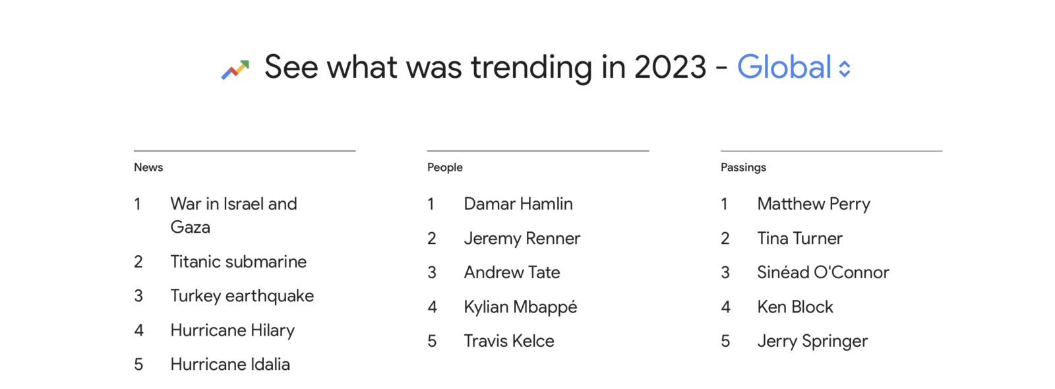Open Hurricane Hilary entry
The width and height of the screenshot is (1055, 389).
tap(232, 330)
